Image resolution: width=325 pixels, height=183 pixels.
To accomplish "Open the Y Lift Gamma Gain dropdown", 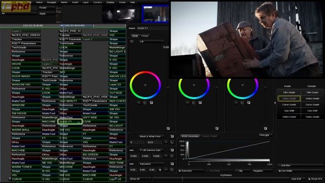I will (151, 150).
